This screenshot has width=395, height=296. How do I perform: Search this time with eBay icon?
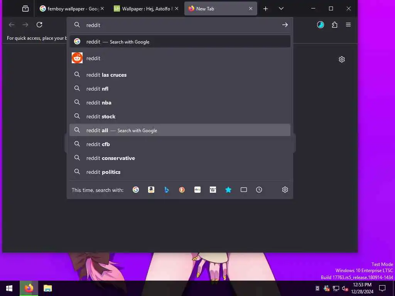tap(197, 190)
